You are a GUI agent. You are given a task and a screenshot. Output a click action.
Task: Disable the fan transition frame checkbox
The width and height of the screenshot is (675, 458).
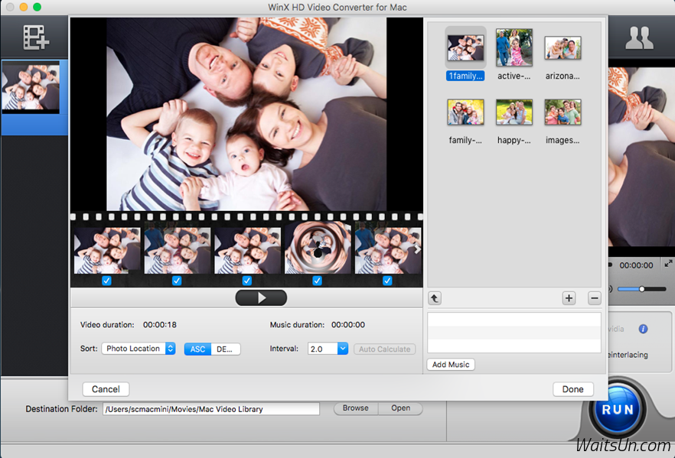[317, 281]
